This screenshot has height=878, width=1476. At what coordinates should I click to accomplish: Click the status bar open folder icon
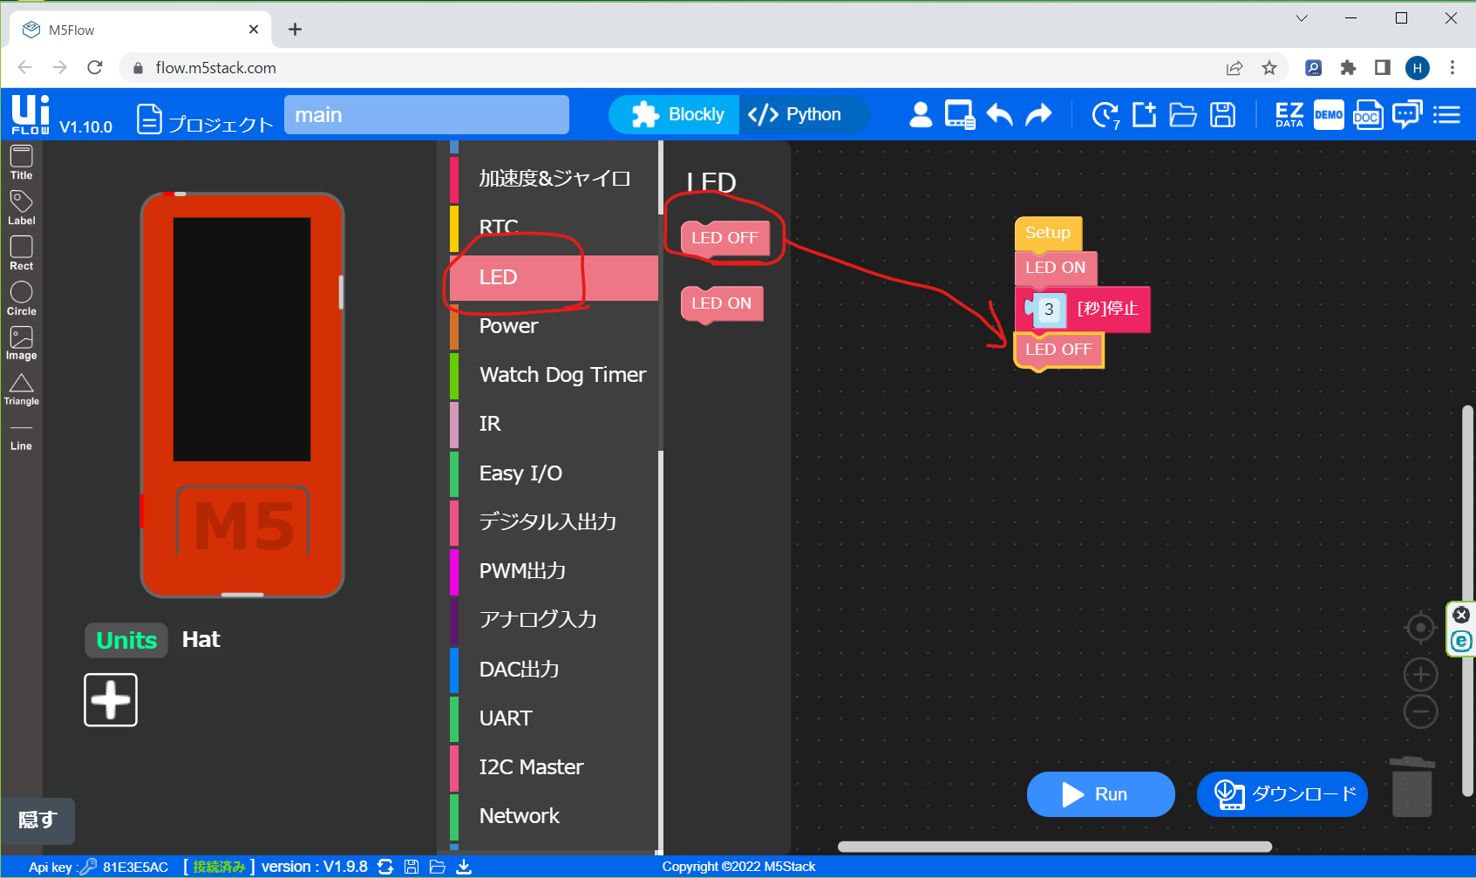(x=438, y=867)
